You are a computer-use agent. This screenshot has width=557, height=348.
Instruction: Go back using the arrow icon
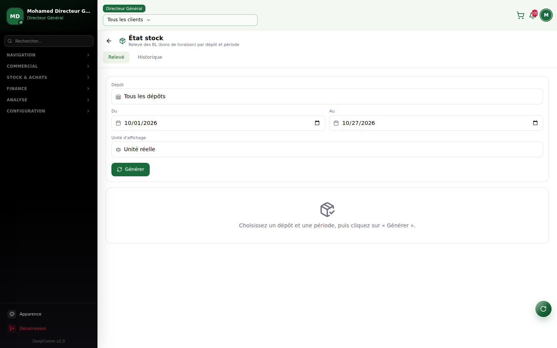(109, 41)
